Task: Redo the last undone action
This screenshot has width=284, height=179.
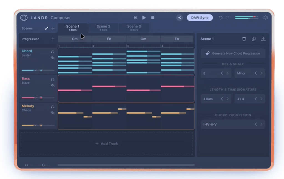Action: pos(227,17)
